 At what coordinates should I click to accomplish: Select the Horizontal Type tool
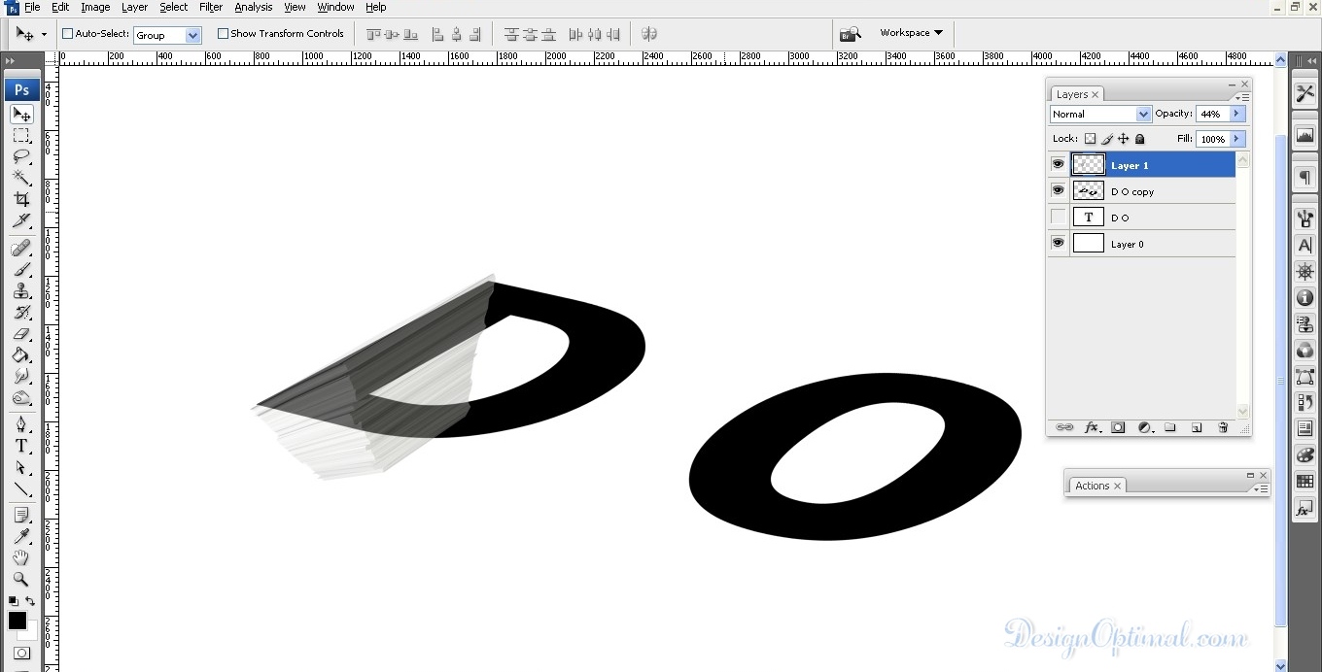coord(21,446)
